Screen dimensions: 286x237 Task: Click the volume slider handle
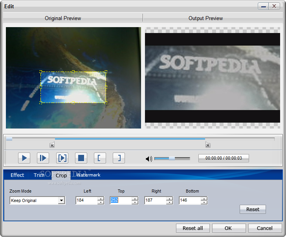click(172, 158)
